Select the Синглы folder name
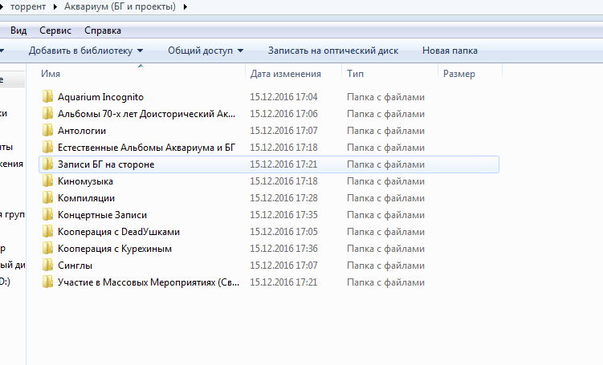 coord(75,266)
